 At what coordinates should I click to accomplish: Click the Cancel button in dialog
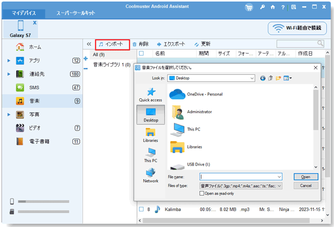pyautogui.click(x=306, y=186)
